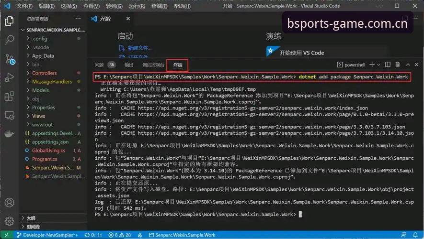Open the 编辑(E) menu

[x=46, y=6]
